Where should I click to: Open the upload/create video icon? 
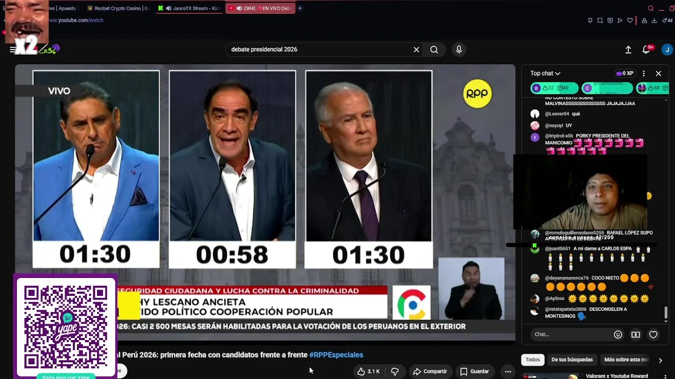[x=628, y=49]
